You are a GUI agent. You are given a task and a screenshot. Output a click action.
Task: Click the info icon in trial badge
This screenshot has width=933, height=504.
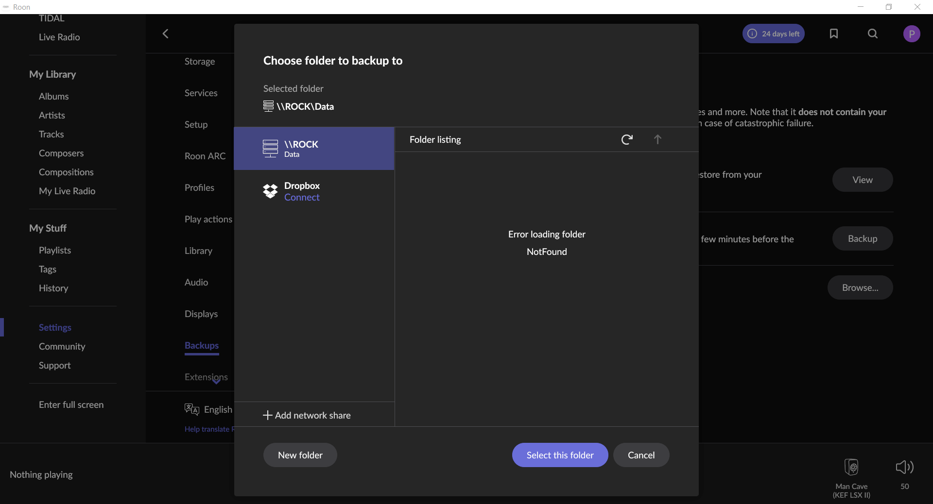(752, 34)
